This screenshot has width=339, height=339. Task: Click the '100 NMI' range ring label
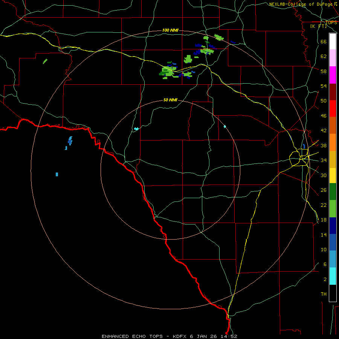click(170, 30)
